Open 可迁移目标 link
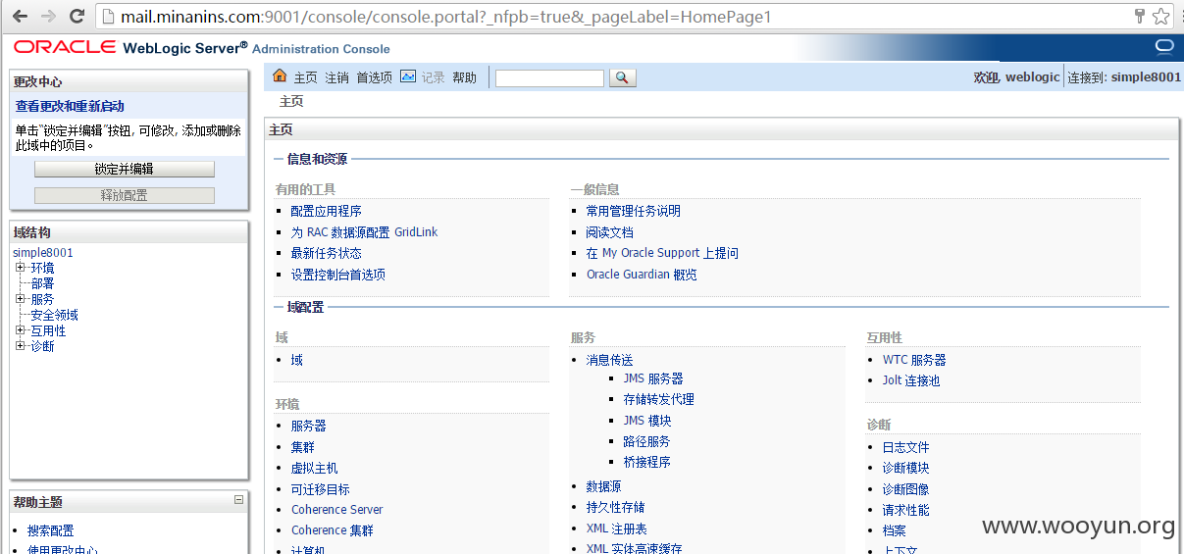1184x554 pixels. [x=321, y=489]
